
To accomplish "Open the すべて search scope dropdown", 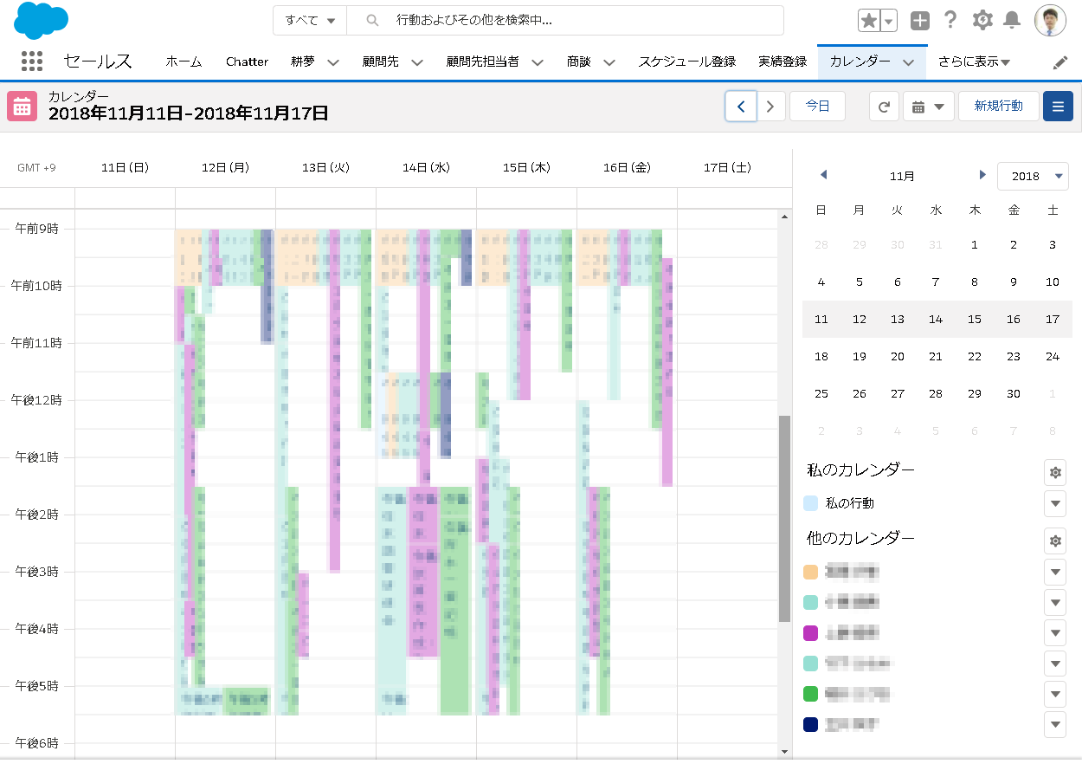I will coord(309,19).
